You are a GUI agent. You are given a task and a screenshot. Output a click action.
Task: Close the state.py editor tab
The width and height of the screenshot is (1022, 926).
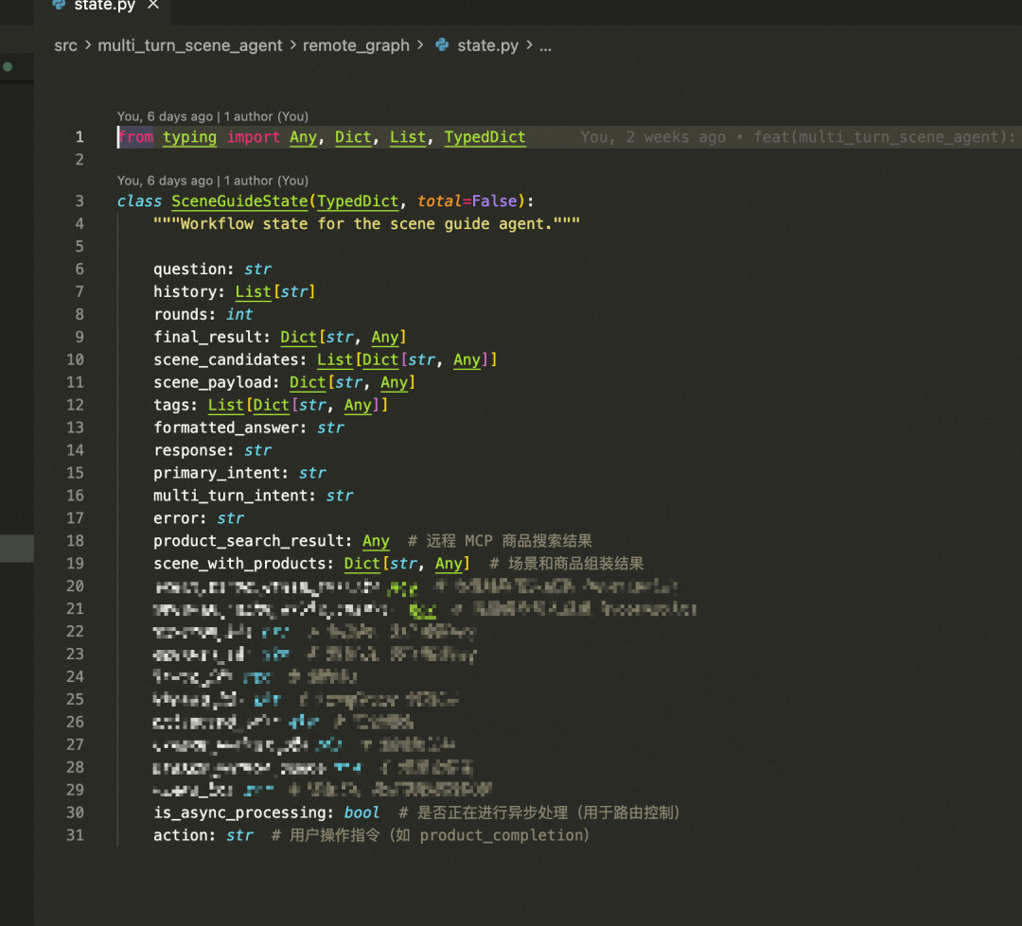[x=153, y=6]
